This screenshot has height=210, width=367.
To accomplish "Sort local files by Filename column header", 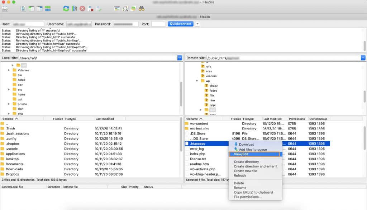I will coord(22,119).
